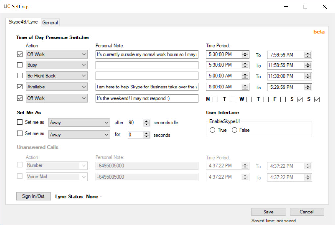
Task: Click the 5:29:59 PM end time spinner
Action: click(308, 87)
